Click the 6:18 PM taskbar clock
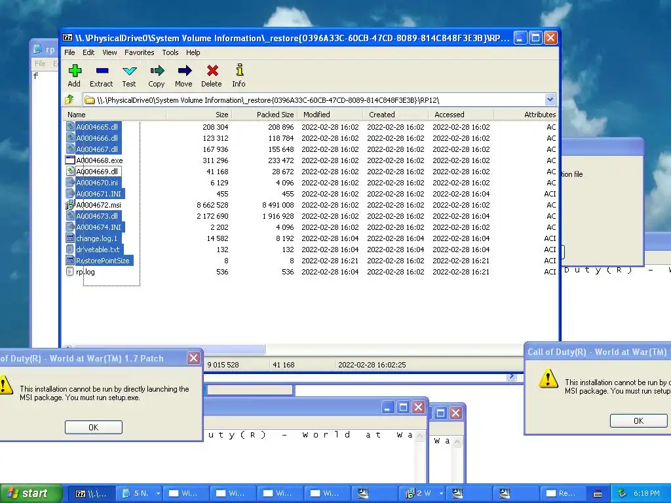This screenshot has height=503, width=671. coord(647,494)
